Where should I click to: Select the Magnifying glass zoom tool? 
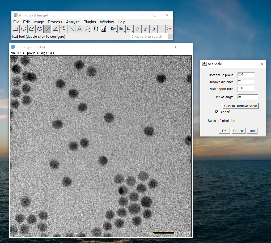(x=87, y=29)
